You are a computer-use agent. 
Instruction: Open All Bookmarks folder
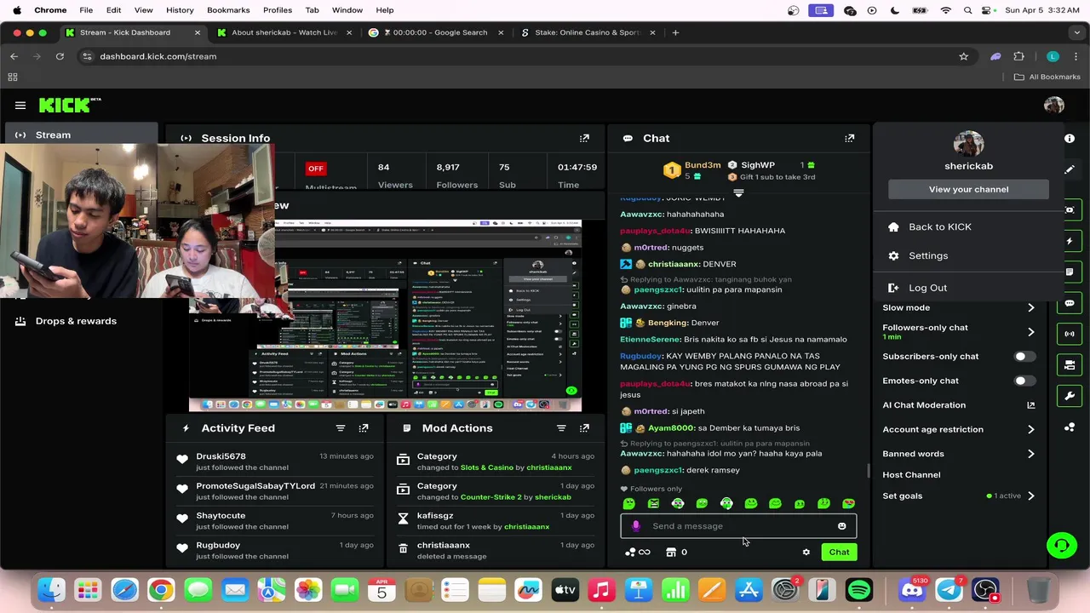pyautogui.click(x=1047, y=77)
